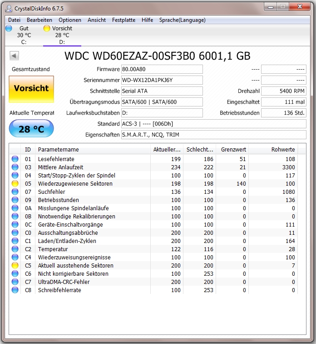Click status icon for row ID 09
Viewport: 316px width, 344px height.
pyautogui.click(x=15, y=200)
